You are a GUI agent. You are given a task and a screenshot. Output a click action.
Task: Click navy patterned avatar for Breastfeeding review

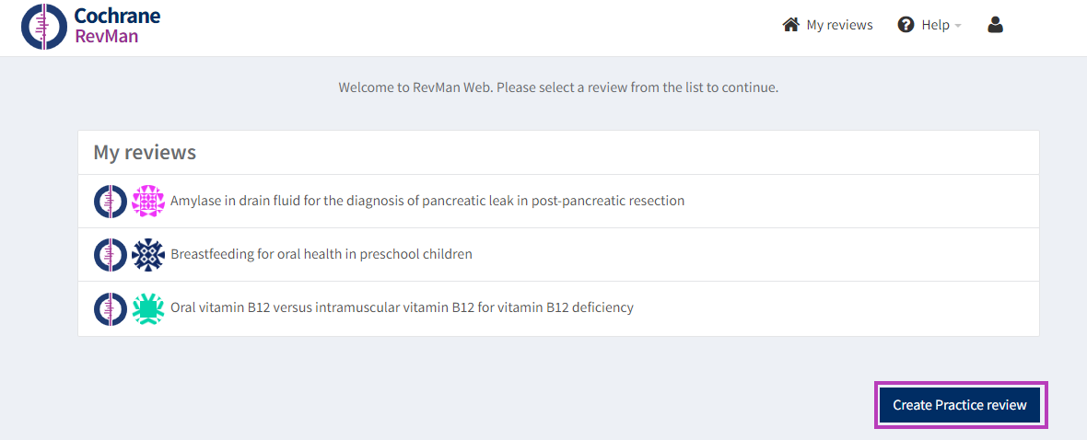(x=147, y=254)
